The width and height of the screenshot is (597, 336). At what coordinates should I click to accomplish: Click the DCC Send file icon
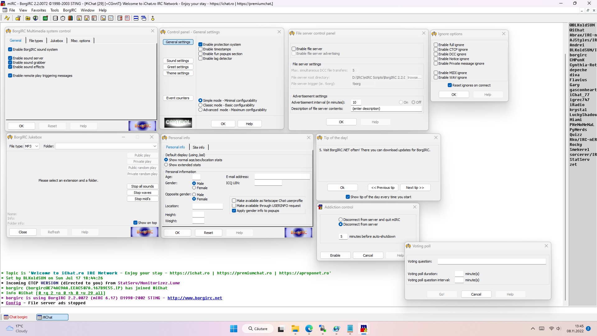[x=79, y=18]
